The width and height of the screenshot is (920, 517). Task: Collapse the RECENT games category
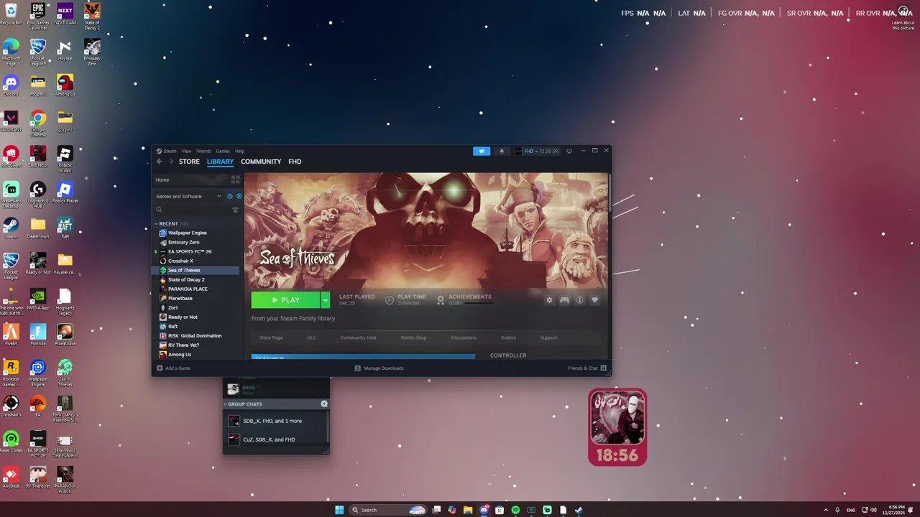pyautogui.click(x=155, y=223)
